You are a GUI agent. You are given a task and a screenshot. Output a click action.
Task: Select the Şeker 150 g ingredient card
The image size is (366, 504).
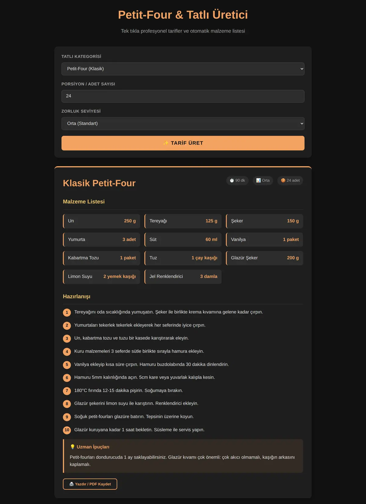(x=264, y=221)
